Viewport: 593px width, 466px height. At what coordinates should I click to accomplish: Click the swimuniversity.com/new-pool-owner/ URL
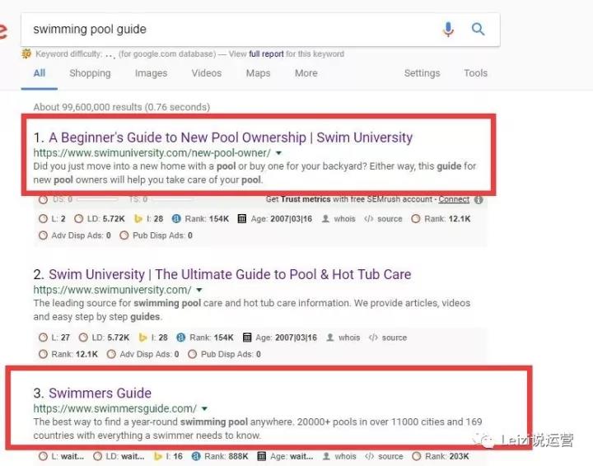[152, 153]
